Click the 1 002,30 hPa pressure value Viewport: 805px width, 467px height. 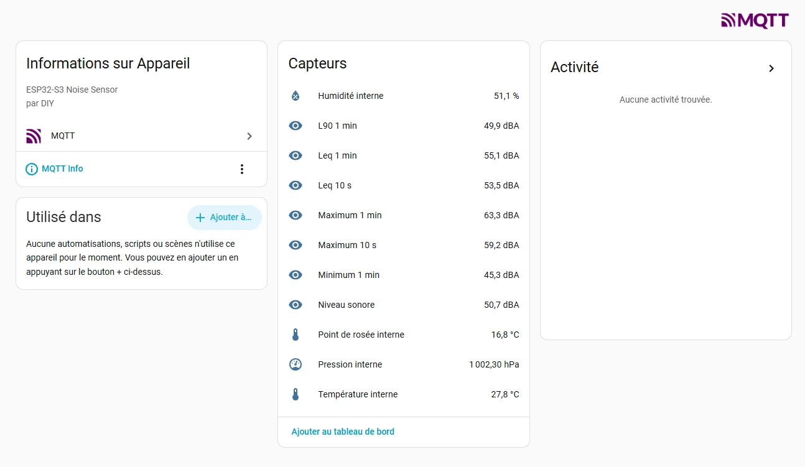click(x=494, y=364)
